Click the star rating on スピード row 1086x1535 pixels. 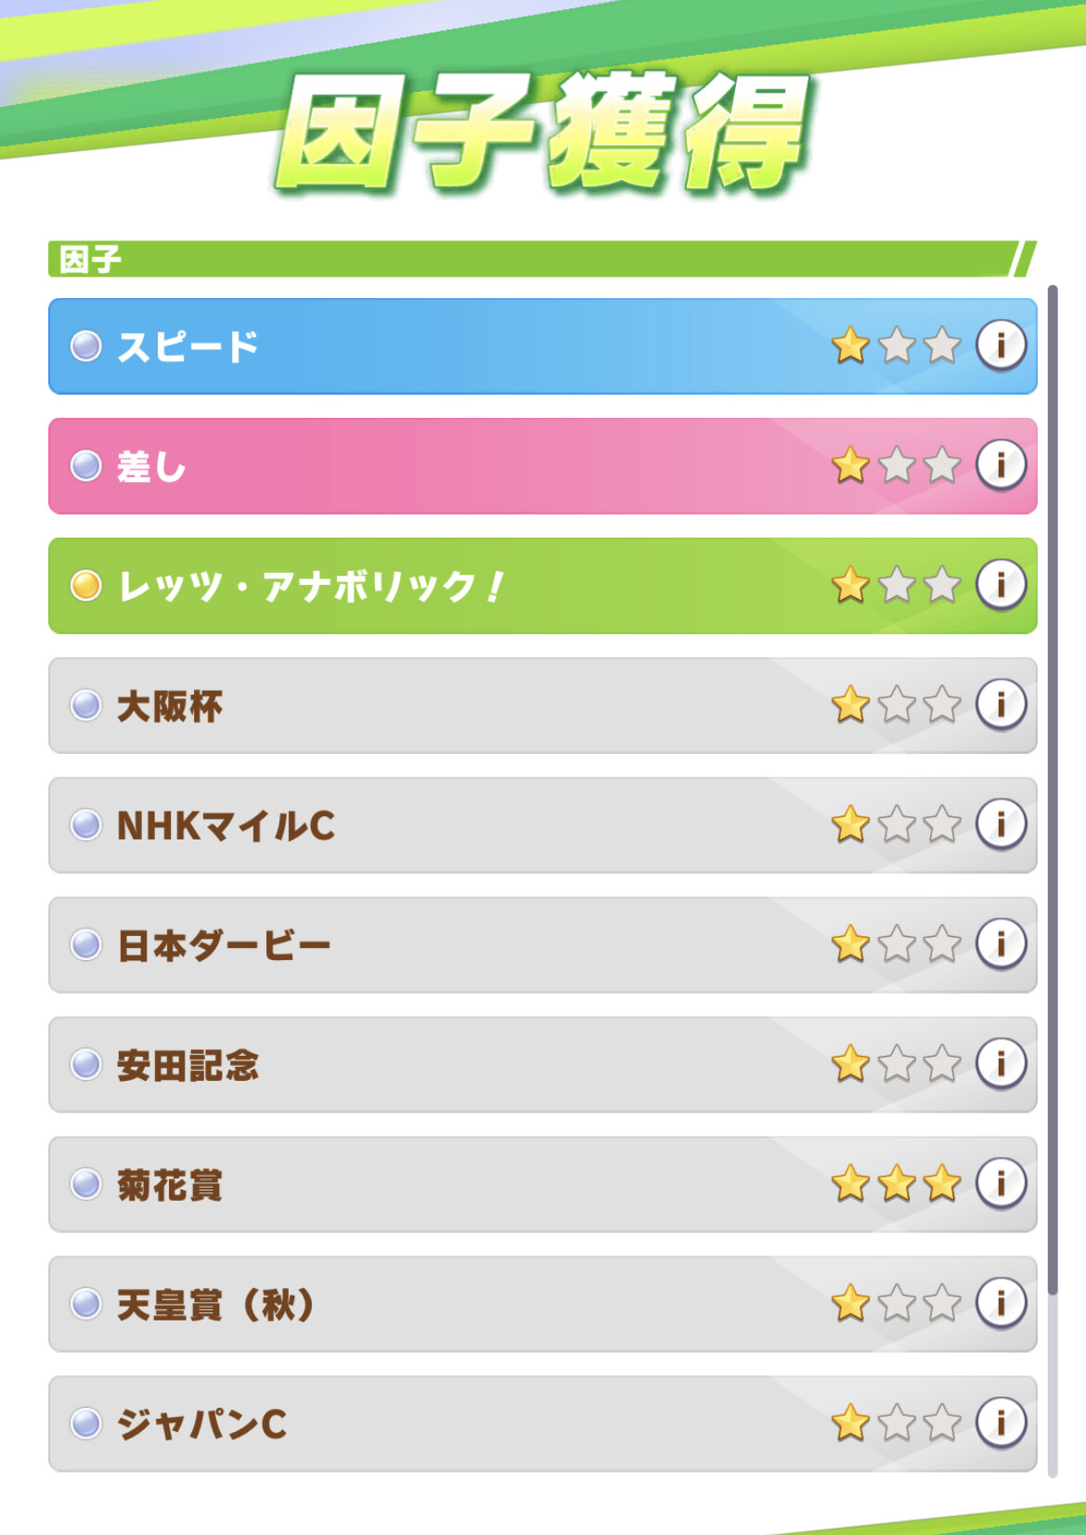896,345
